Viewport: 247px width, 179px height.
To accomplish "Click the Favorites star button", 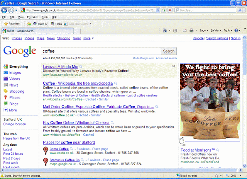I will pyautogui.click(x=12, y=24).
